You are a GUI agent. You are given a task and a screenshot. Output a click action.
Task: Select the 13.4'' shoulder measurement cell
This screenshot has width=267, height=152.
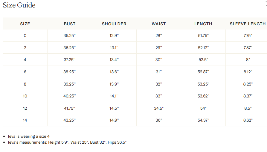click(114, 60)
